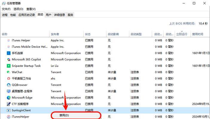
Task: Maximize the Task Manager window
Action: [194, 3]
